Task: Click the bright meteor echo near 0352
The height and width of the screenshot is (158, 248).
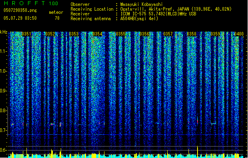Action: click(x=52, y=124)
